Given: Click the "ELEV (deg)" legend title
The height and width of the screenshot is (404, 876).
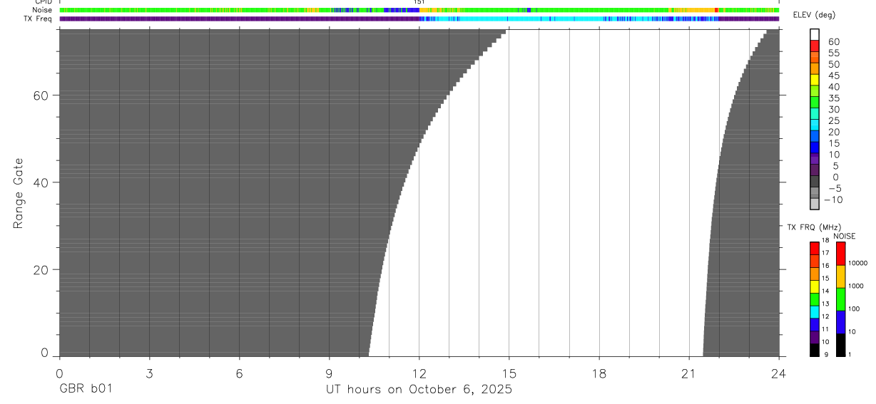Looking at the screenshot, I should (814, 16).
